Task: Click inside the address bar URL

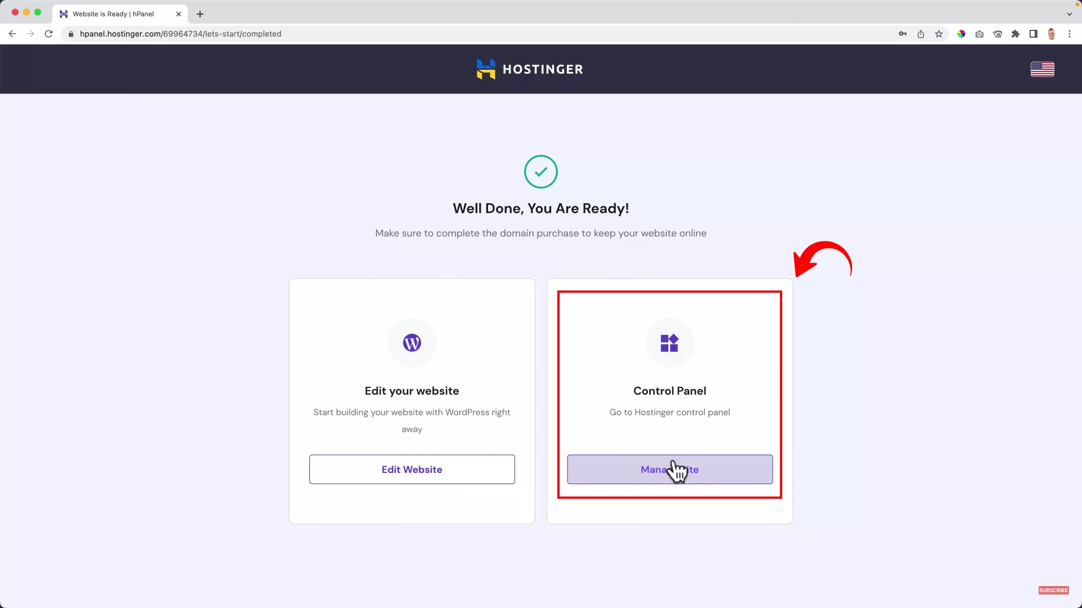Action: click(180, 34)
